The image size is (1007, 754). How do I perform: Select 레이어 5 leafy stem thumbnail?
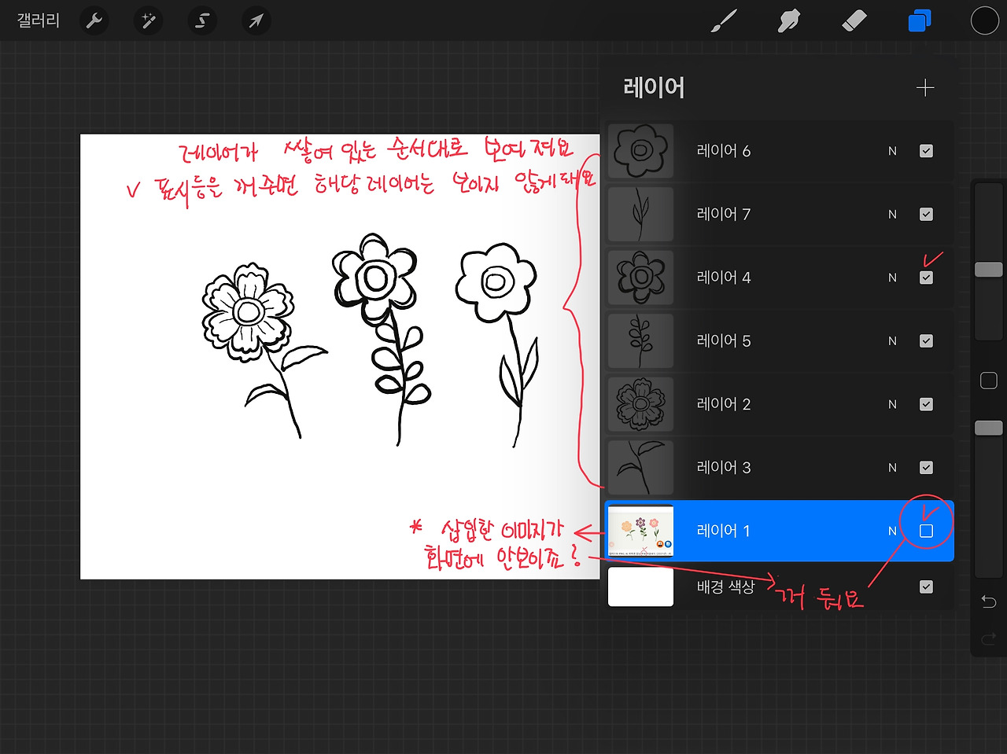click(x=641, y=341)
